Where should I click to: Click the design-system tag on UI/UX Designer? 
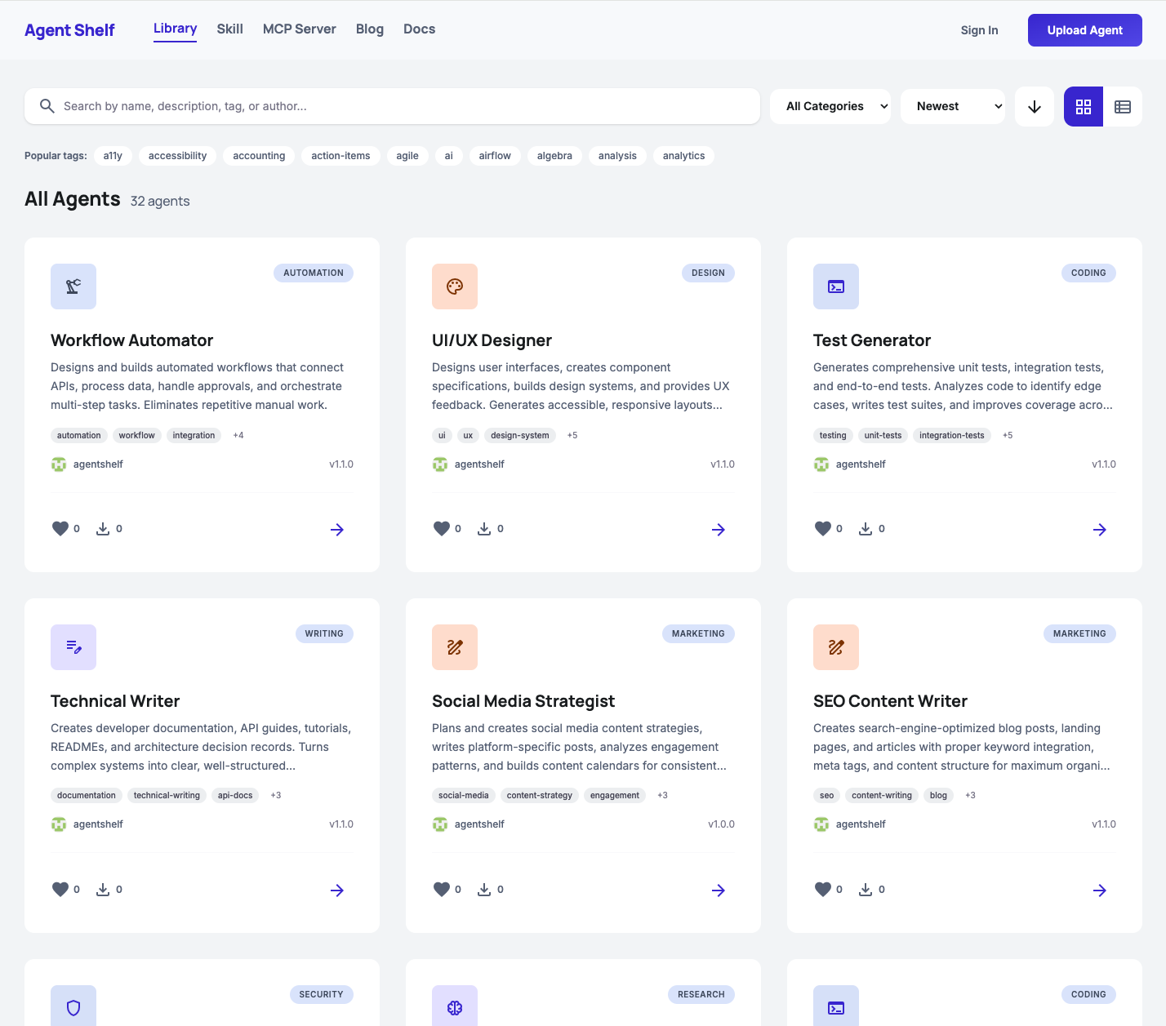coord(520,435)
